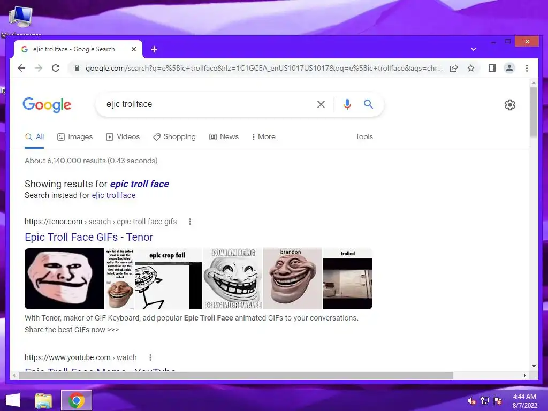Open the Windows Start menu

pos(13,400)
